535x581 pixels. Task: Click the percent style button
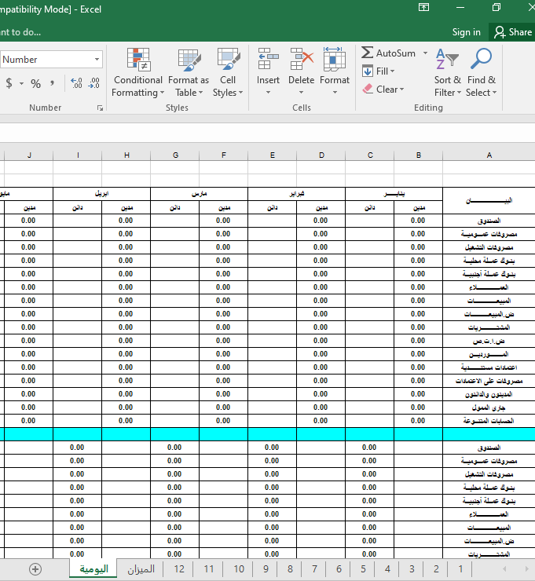[x=35, y=83]
